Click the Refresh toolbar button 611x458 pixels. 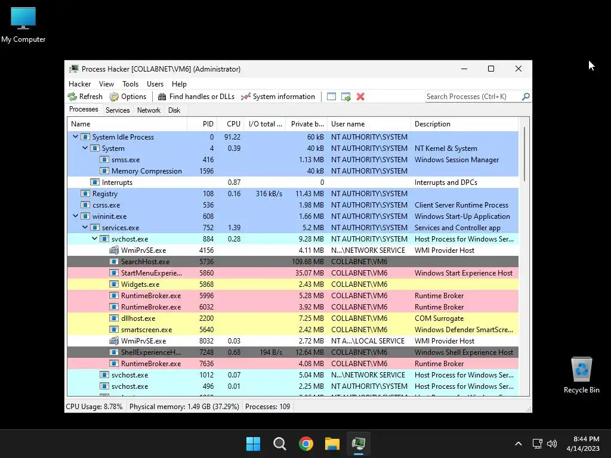pyautogui.click(x=85, y=97)
